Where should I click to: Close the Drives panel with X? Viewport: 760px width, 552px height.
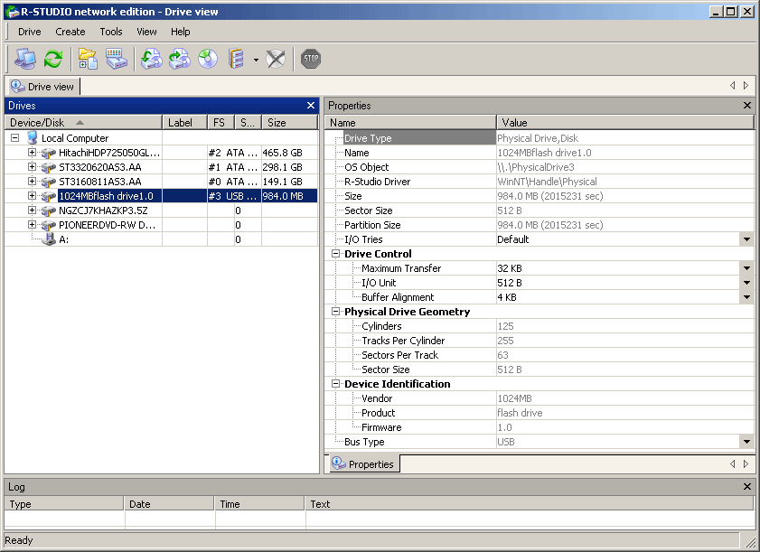[x=311, y=105]
